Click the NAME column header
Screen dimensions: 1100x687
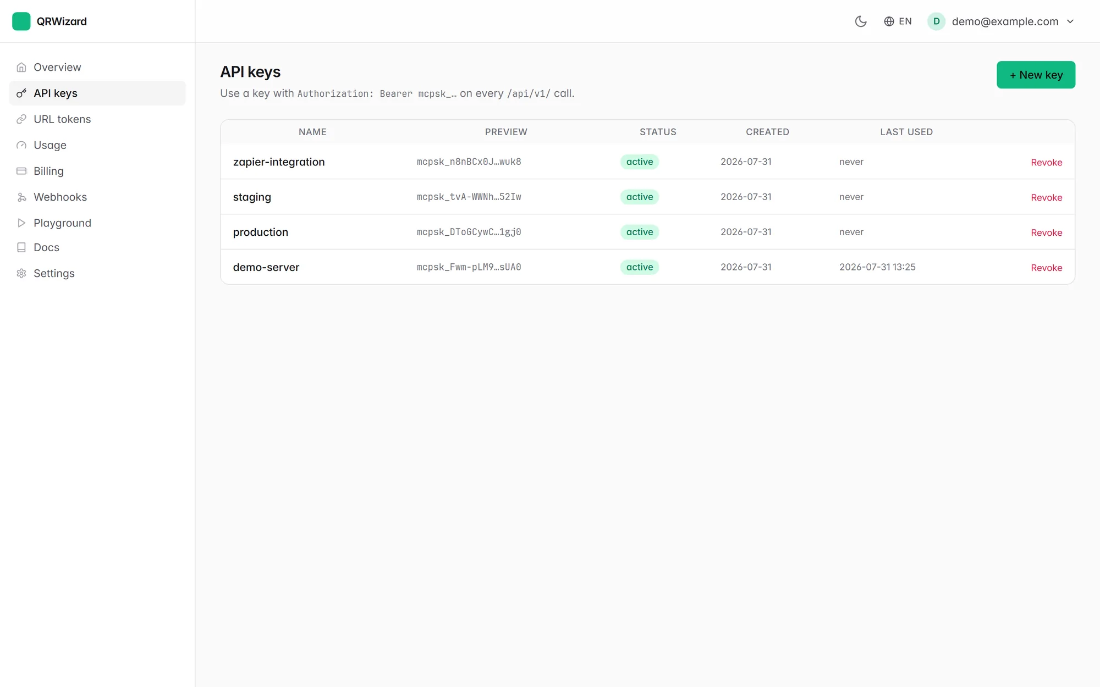(312, 132)
